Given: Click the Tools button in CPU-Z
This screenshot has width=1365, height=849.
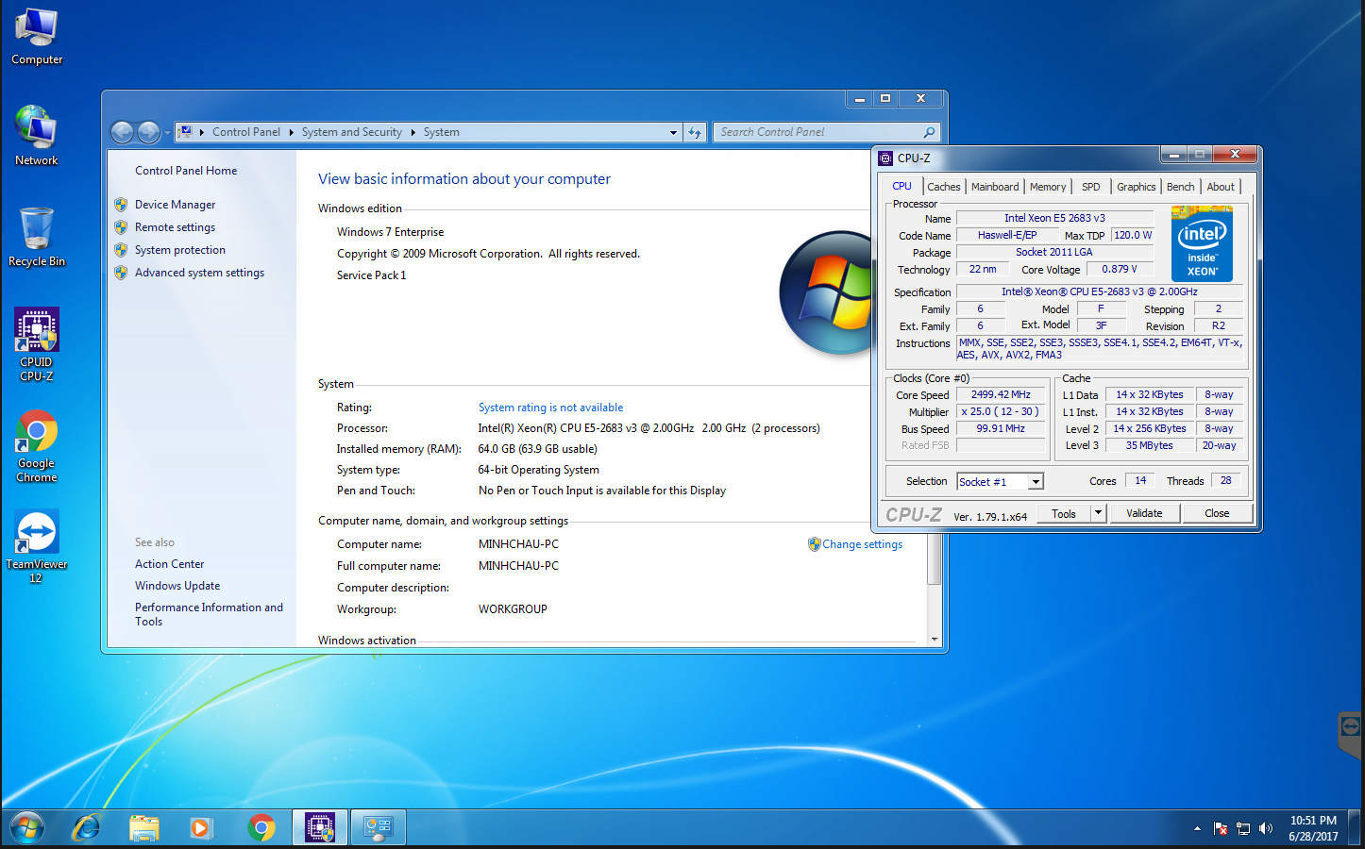Looking at the screenshot, I should (x=1064, y=513).
